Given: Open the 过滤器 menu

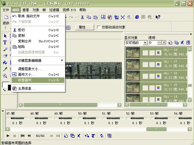Looking at the screenshot, I should click(54, 10).
